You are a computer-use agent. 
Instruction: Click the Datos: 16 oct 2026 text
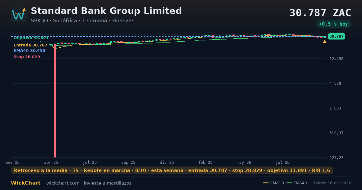click(x=332, y=183)
